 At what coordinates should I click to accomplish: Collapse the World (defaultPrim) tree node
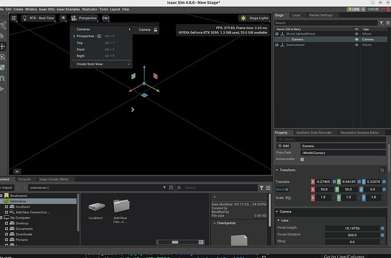coord(277,34)
